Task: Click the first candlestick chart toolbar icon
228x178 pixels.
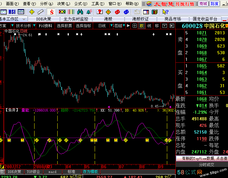Action: click(x=3, y=12)
